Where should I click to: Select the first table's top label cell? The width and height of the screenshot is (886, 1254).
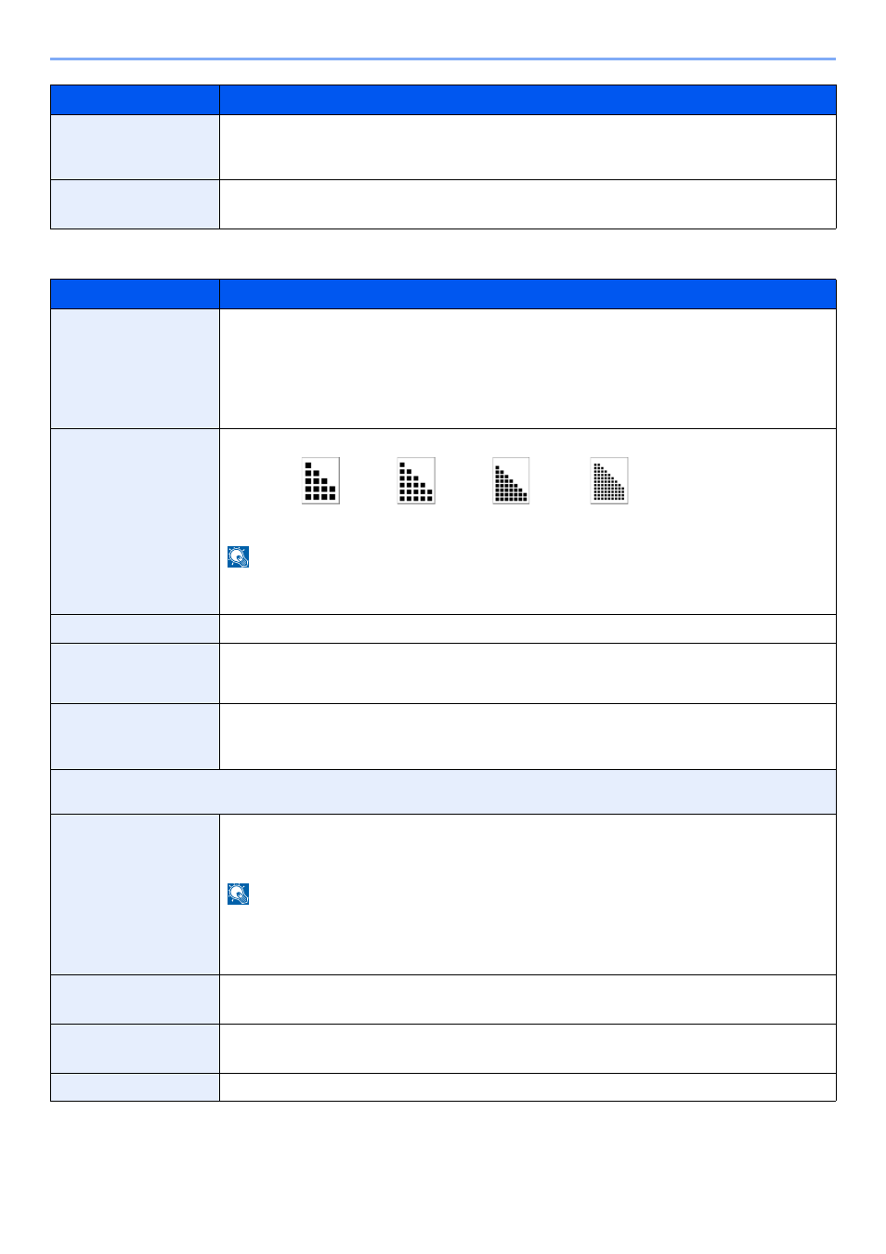click(x=135, y=148)
